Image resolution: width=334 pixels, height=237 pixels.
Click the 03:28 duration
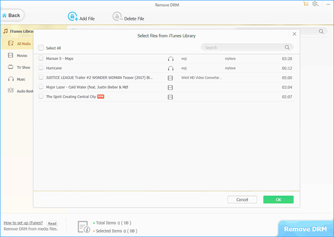pyautogui.click(x=287, y=59)
